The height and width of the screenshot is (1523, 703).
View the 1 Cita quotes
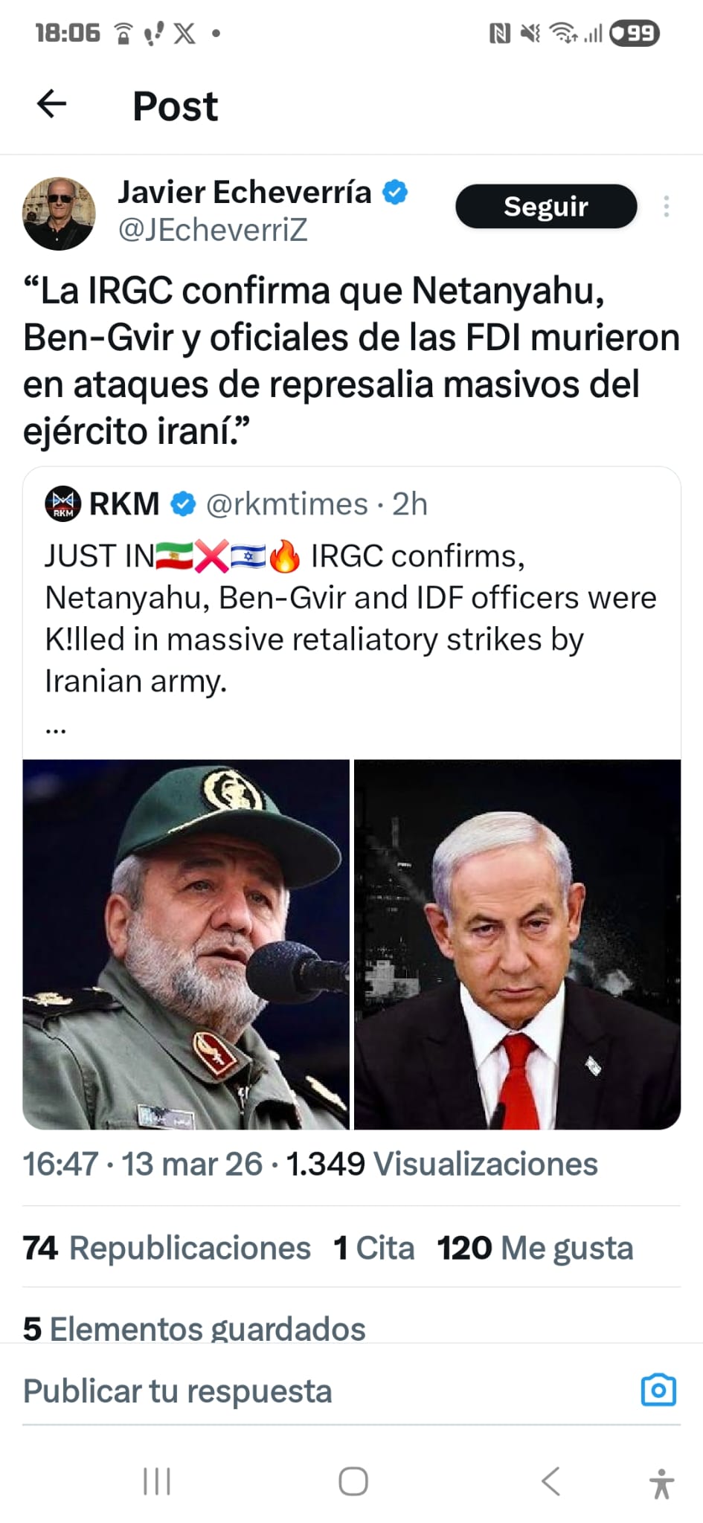coord(373,1248)
